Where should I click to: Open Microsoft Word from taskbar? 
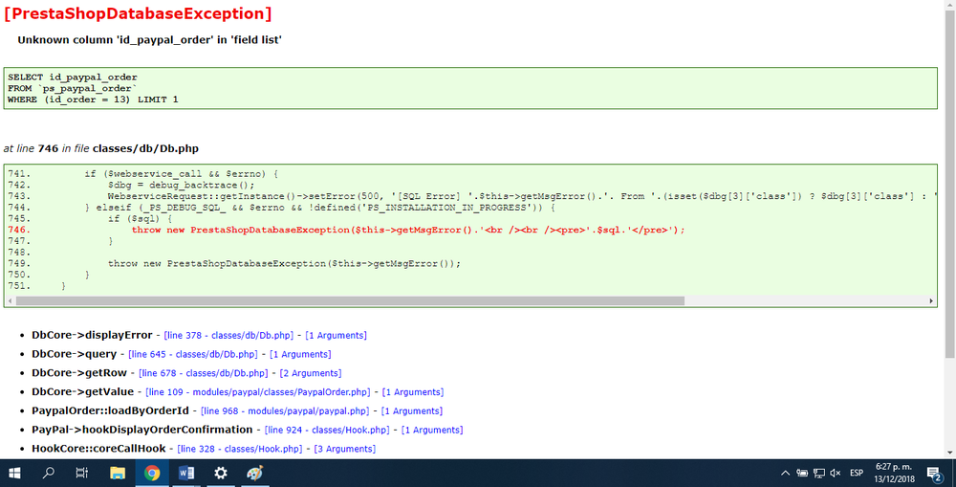186,473
